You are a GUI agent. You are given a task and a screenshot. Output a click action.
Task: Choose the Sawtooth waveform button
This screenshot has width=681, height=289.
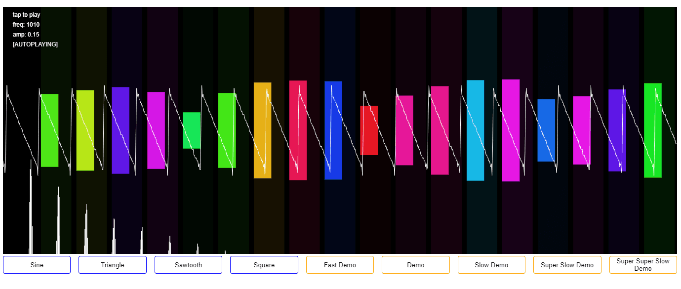pos(188,265)
